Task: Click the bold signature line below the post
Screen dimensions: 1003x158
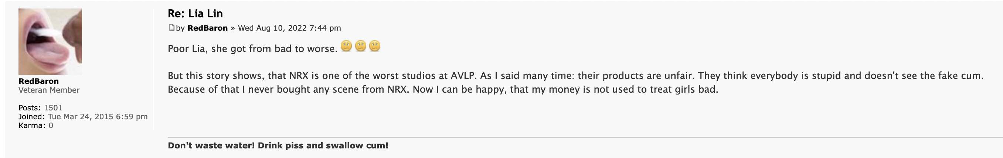Action: tap(278, 145)
